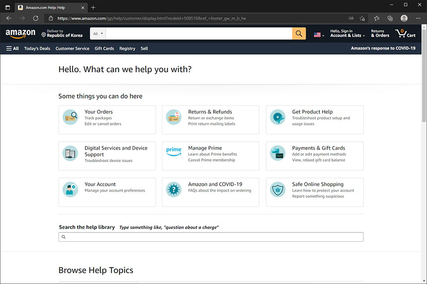Open the Registry nav link
Image resolution: width=427 pixels, height=284 pixels.
[127, 49]
